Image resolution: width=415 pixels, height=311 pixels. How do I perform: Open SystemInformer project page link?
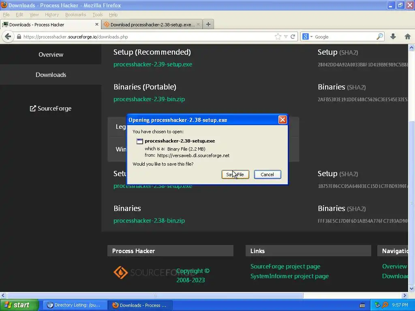click(x=289, y=276)
